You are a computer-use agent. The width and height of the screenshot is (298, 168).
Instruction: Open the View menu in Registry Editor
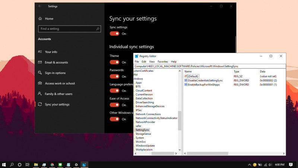(x=152, y=62)
